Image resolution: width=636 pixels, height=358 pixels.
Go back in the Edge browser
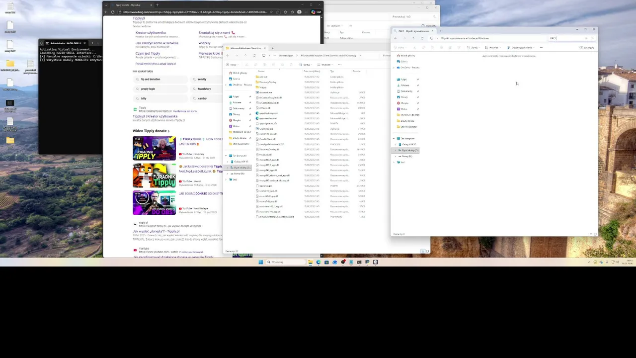pos(106,12)
